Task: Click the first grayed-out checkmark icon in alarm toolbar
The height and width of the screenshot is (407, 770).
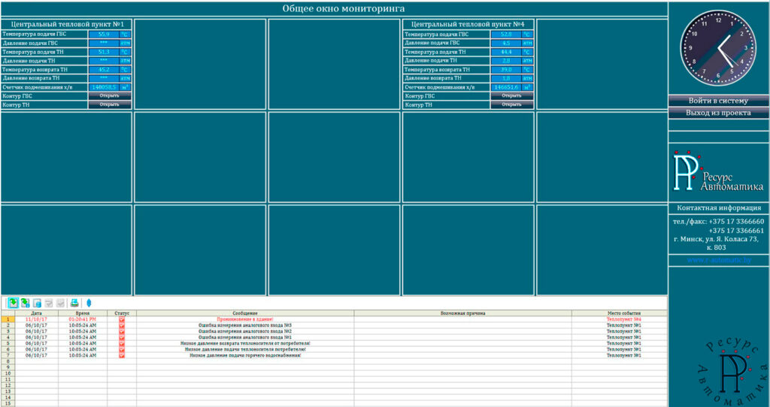Action: [x=48, y=303]
